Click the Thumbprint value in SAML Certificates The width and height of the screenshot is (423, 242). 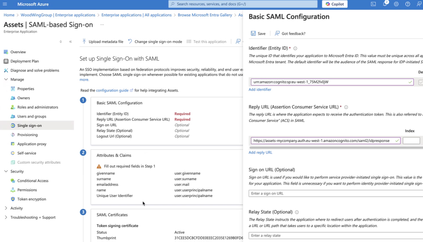pos(208,238)
